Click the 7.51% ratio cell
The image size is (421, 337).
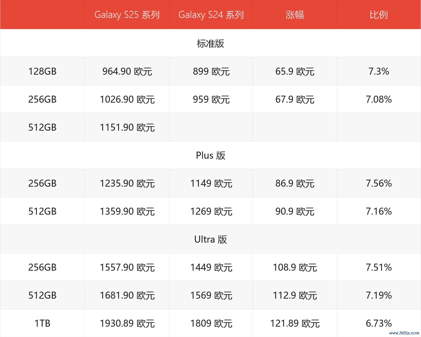[x=379, y=268]
